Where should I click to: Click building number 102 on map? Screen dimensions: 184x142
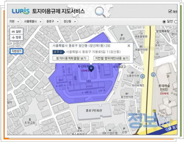[x=88, y=81]
